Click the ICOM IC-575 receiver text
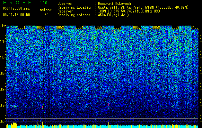 [x=129, y=11]
